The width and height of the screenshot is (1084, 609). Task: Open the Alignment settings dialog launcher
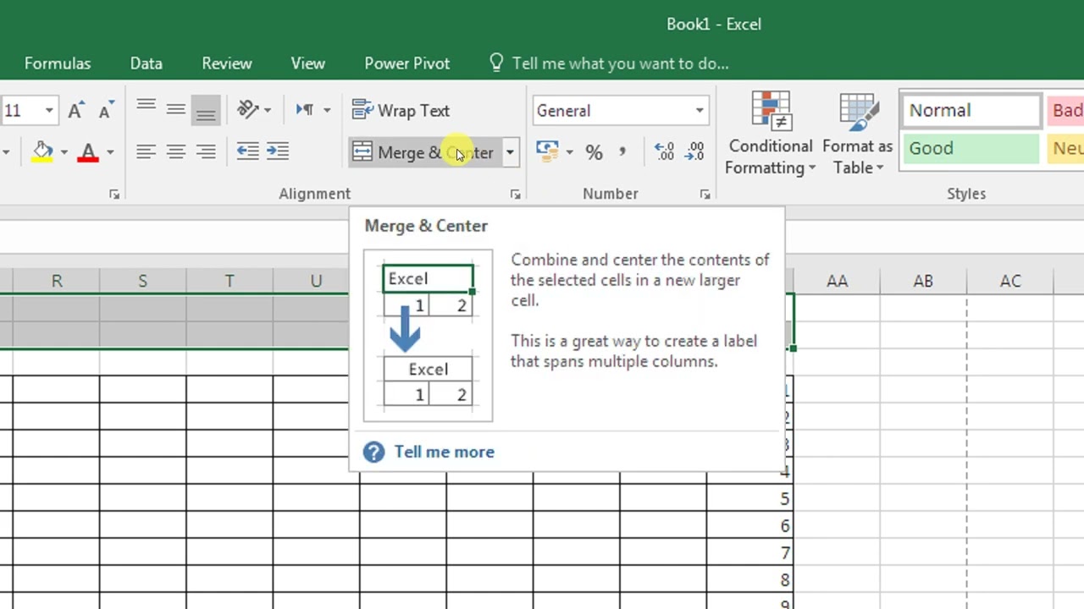pos(515,195)
